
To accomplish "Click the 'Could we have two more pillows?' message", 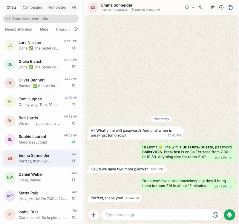I will click(127, 169).
